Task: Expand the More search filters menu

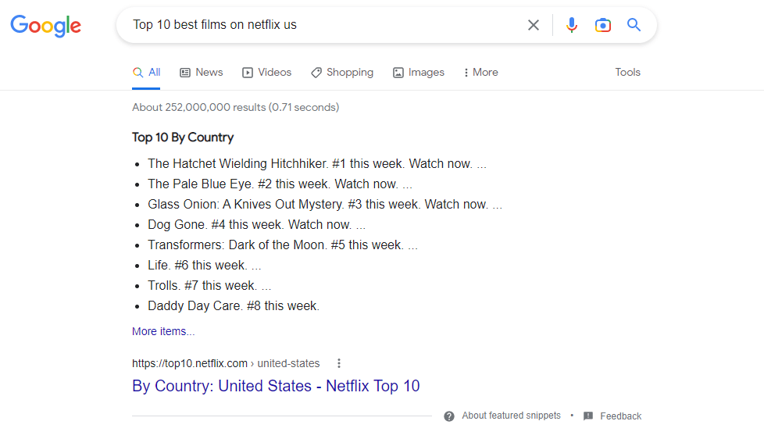Action: point(480,72)
